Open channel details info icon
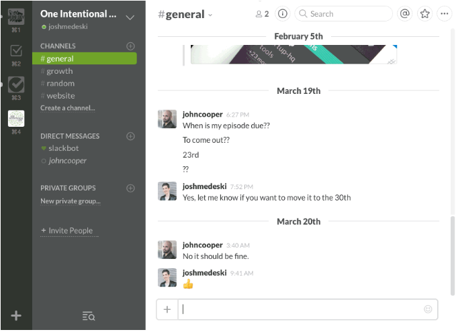Viewport: 456px width, 332px height. (282, 13)
